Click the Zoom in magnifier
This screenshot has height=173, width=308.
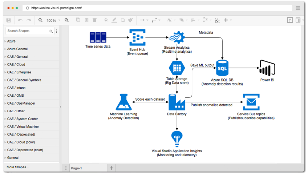[66, 20]
